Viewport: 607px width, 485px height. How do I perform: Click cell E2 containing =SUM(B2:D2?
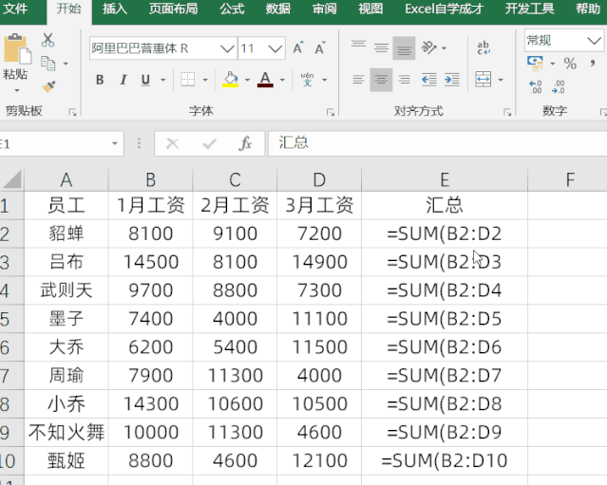click(445, 233)
